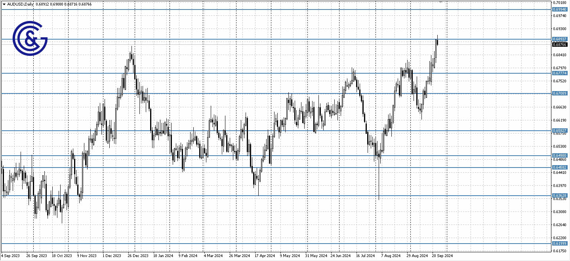Screen dimensions: 570x261
Task: Select the 0.65827 level label
Action: point(560,130)
